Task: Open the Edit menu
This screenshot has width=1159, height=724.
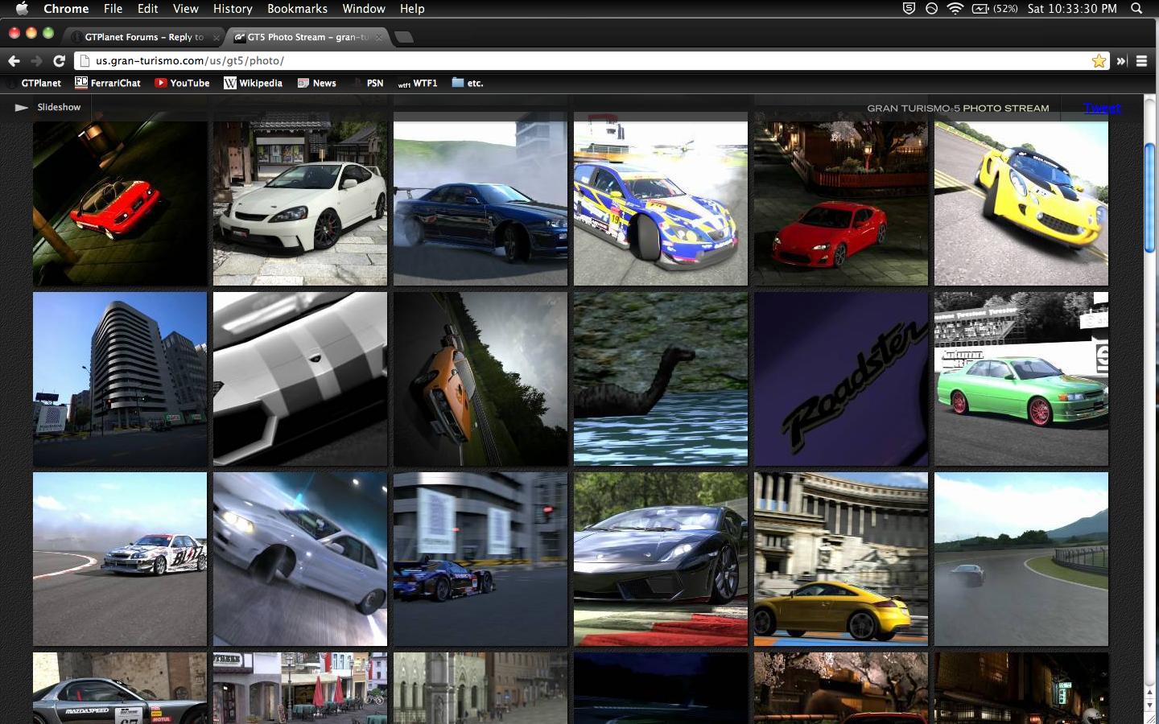Action: (147, 9)
